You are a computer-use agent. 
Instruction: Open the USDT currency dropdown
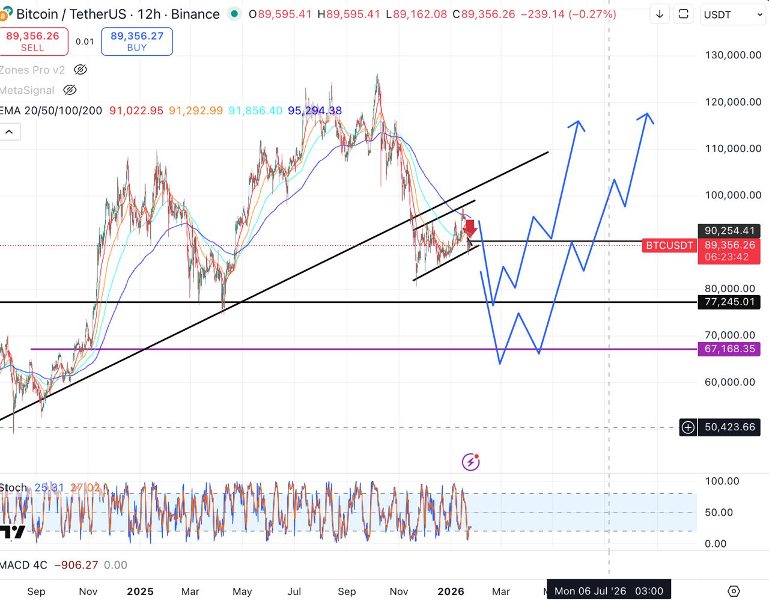(x=732, y=14)
